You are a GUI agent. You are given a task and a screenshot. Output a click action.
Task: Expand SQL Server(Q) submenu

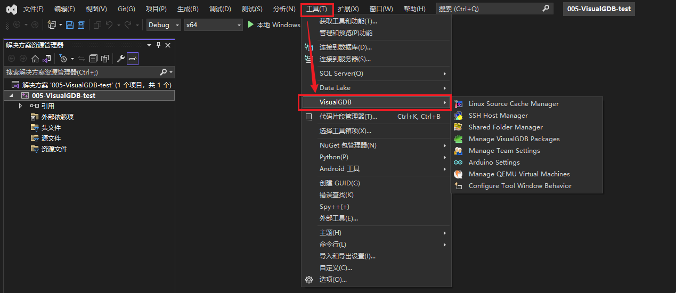pyautogui.click(x=376, y=74)
